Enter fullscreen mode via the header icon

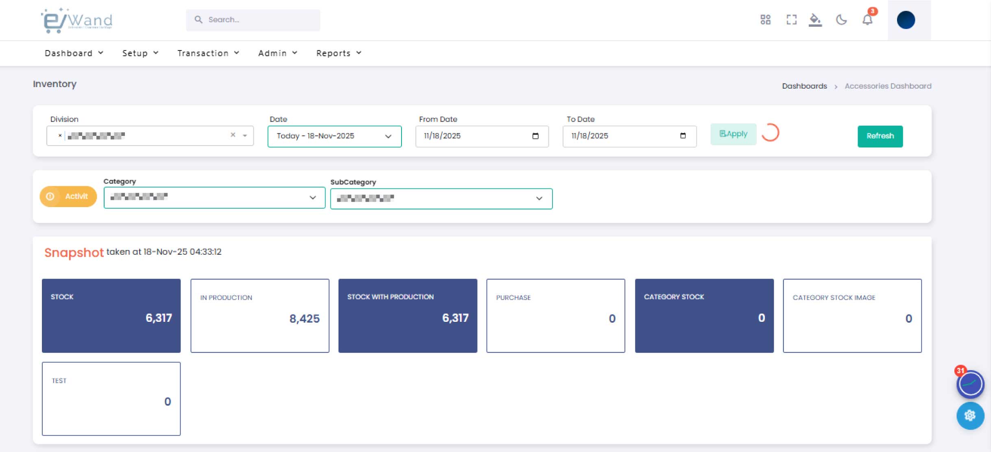point(791,20)
